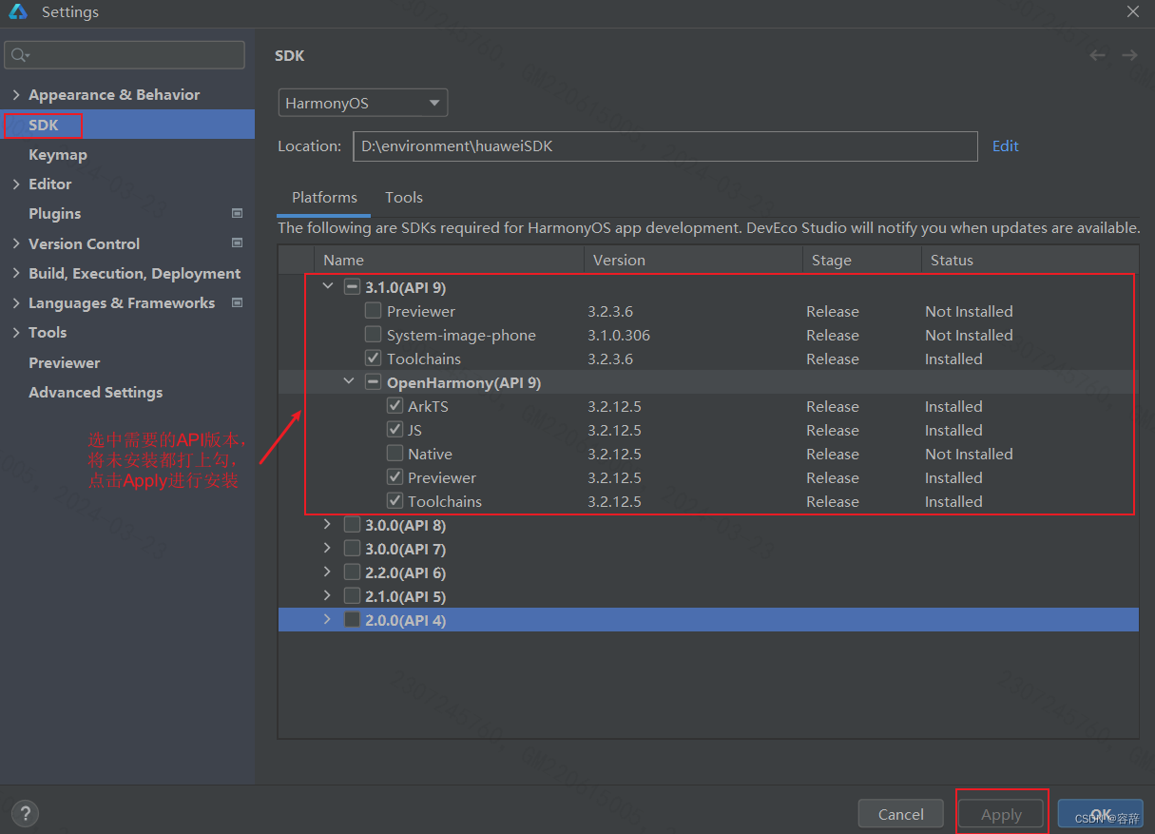
Task: Click the back arrow in SDK header
Action: click(1098, 55)
